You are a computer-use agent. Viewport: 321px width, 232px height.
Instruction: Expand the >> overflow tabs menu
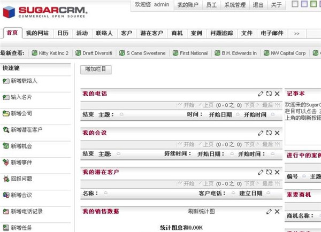click(296, 33)
